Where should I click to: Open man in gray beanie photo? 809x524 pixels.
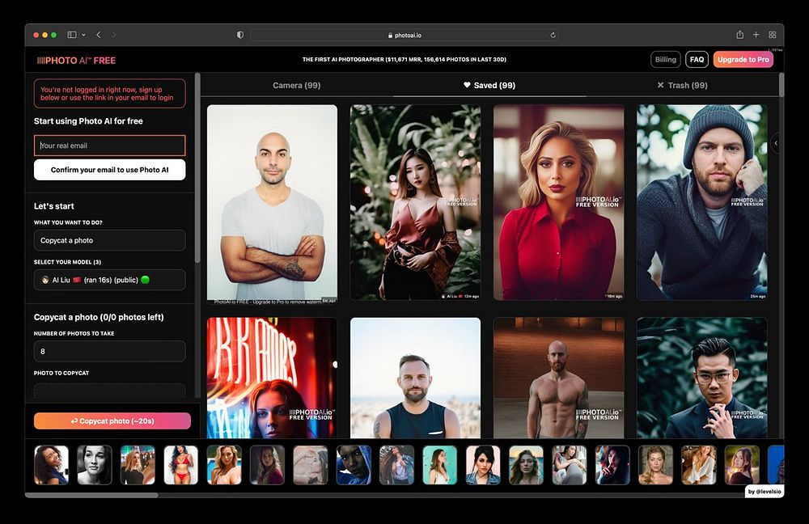[701, 202]
